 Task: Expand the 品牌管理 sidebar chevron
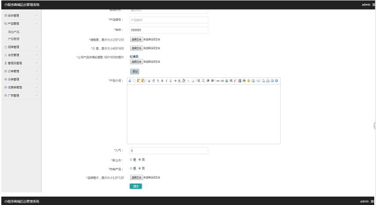click(x=36, y=47)
